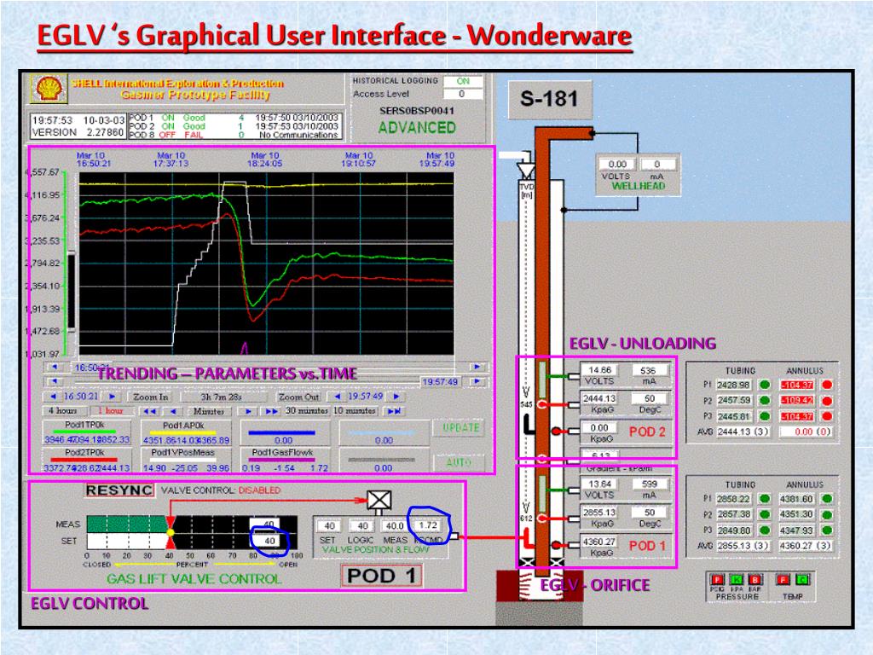Click ADVANCED mode text
Image resolution: width=873 pixels, height=655 pixels.
coord(417,128)
